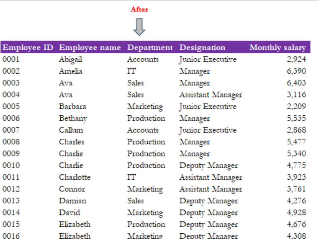Select Junior Executive in Callum's row
The image size is (319, 239).
[208, 130]
